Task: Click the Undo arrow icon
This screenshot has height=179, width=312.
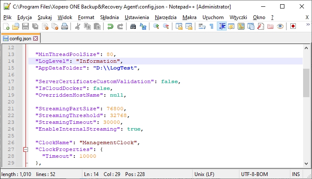Action: (x=110, y=26)
